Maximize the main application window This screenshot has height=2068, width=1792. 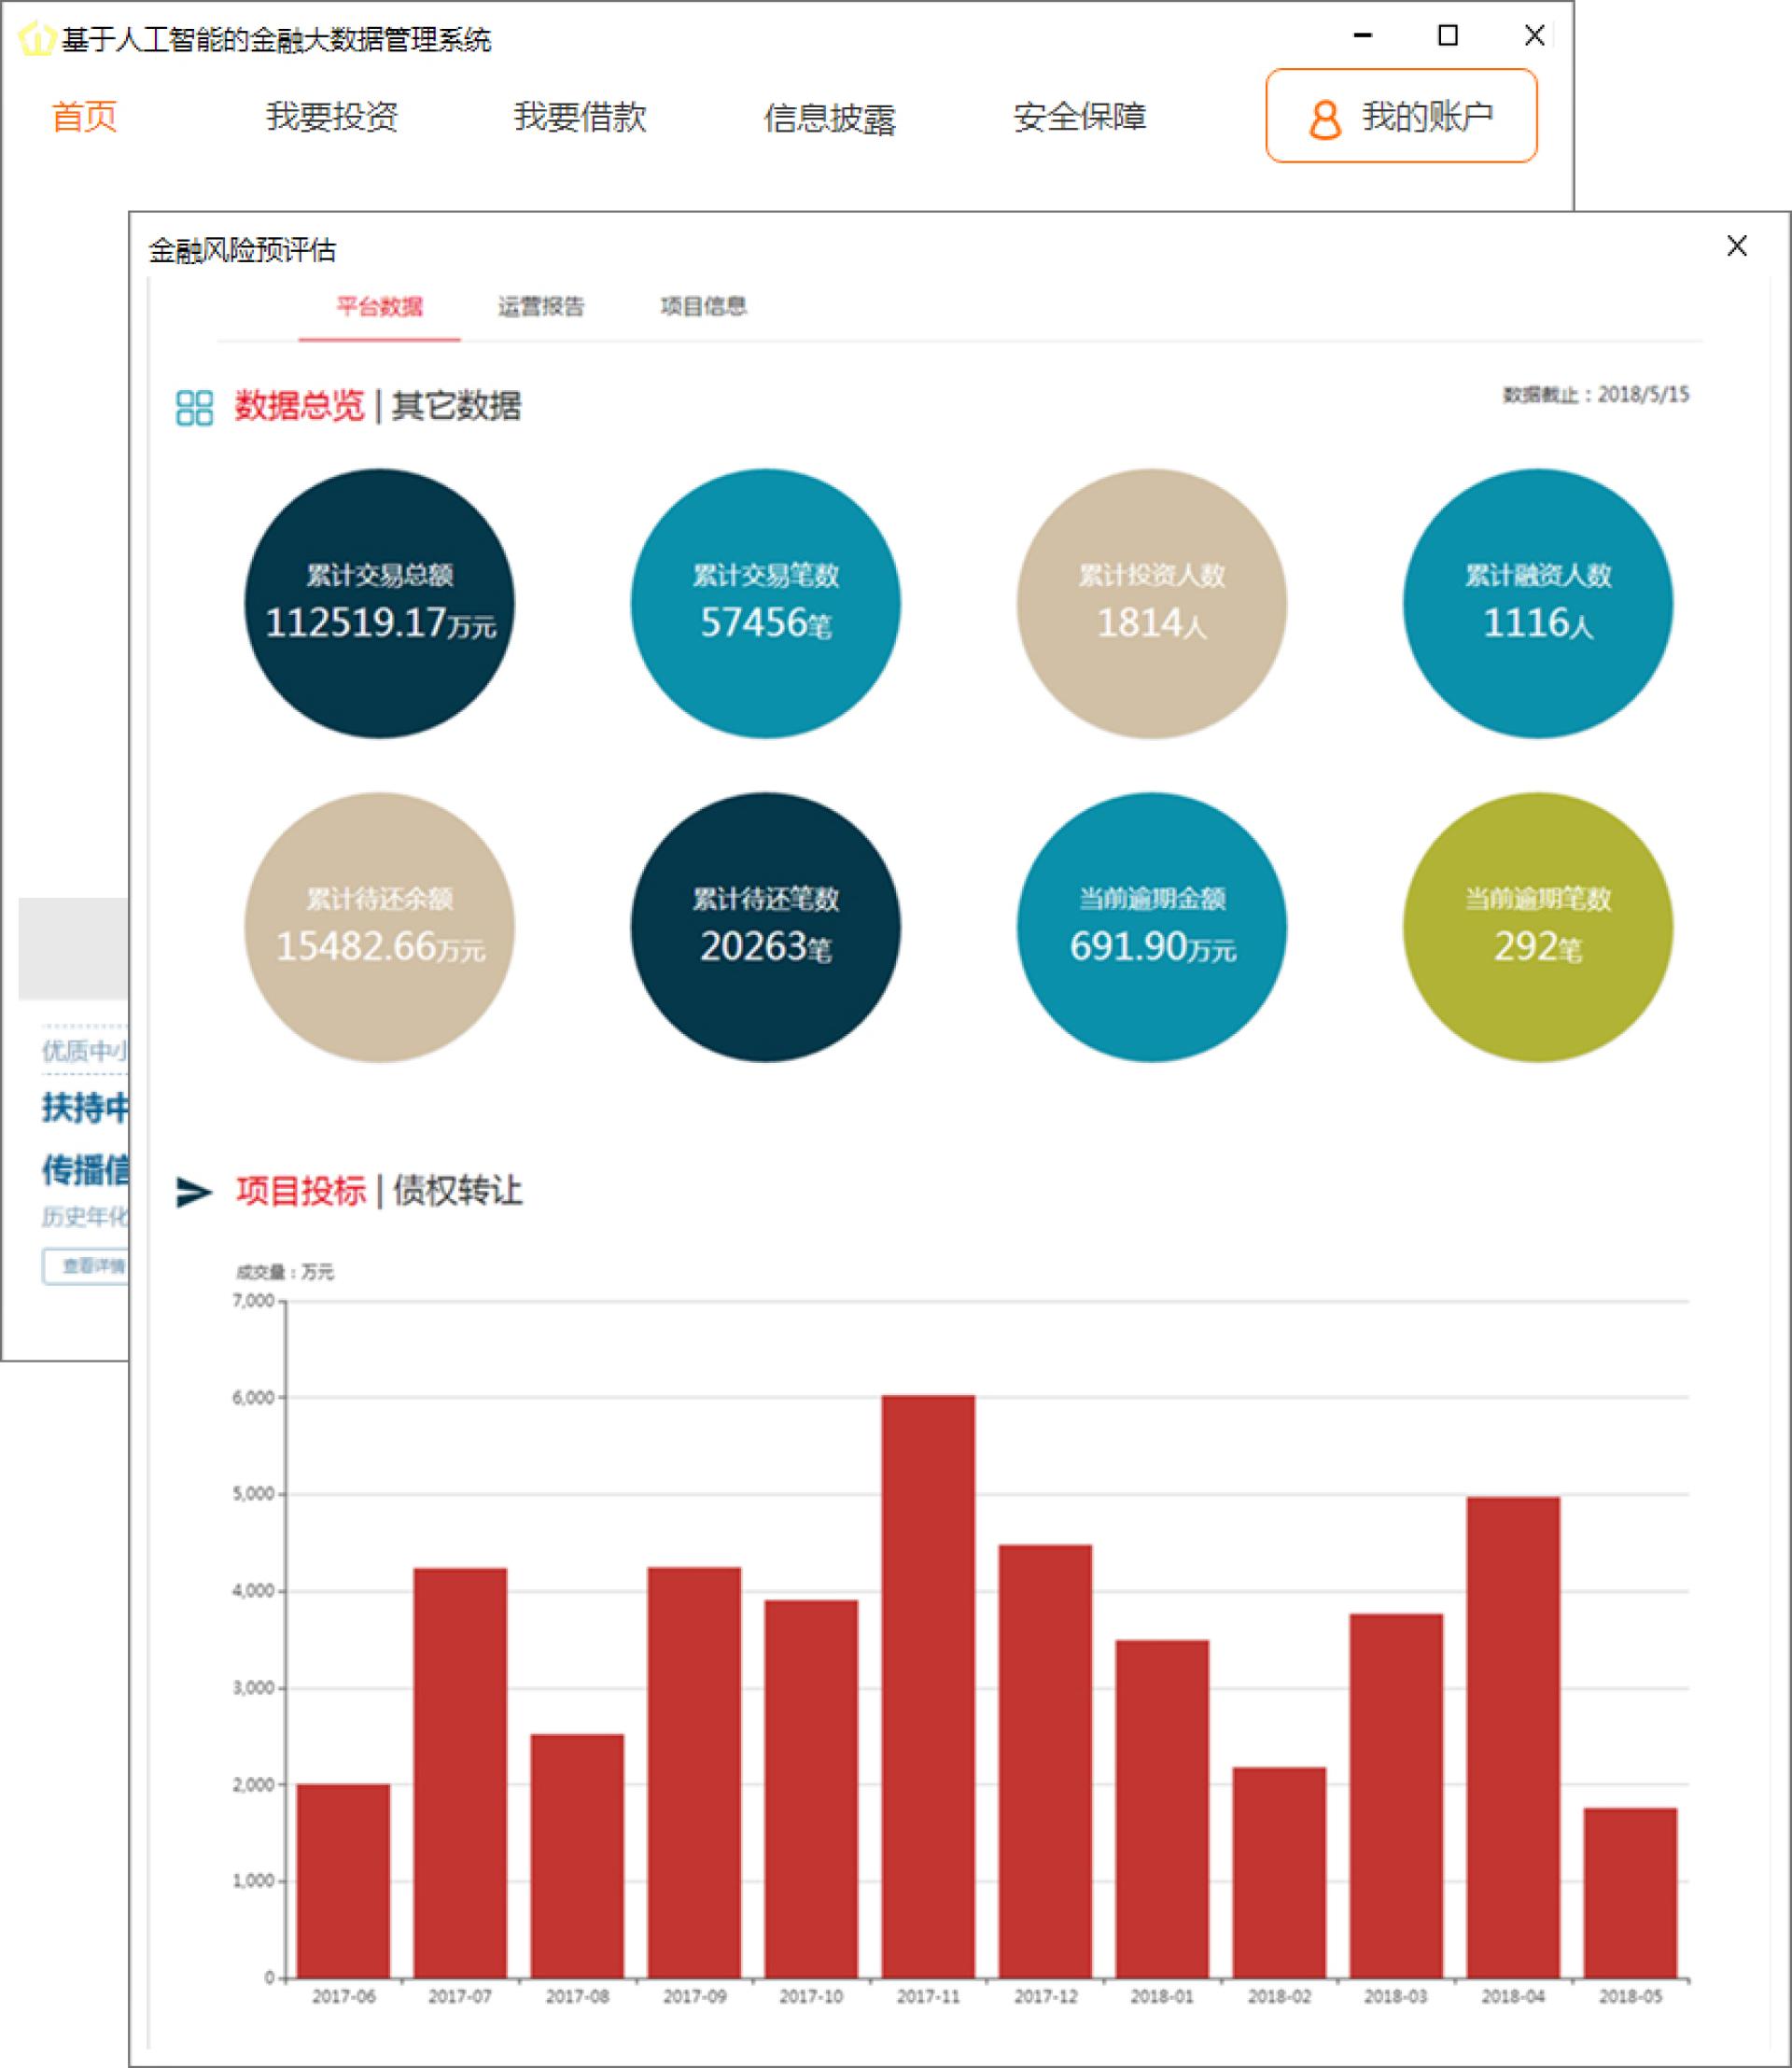click(x=1447, y=36)
